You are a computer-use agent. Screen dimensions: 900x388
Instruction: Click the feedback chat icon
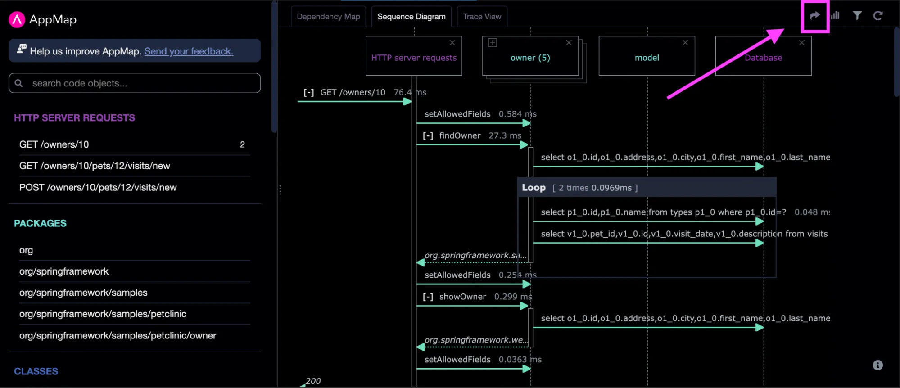click(x=22, y=49)
